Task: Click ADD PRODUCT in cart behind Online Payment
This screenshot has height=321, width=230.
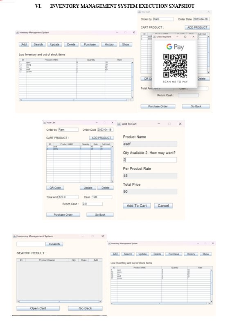Action: tap(197, 27)
